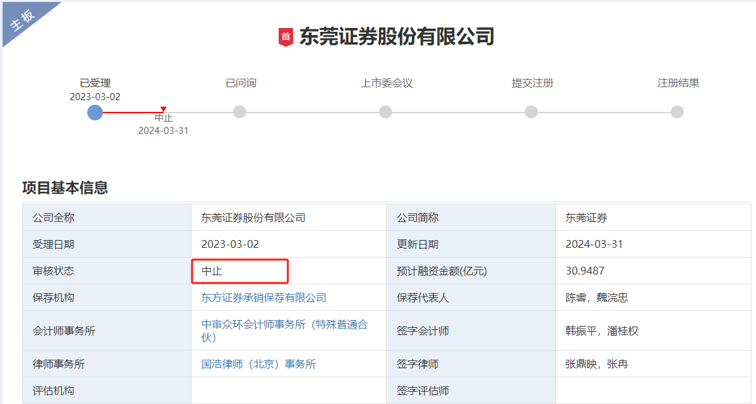Open the 中审众环会计师事务所 accounting firm link
The width and height of the screenshot is (756, 404).
coord(285,330)
